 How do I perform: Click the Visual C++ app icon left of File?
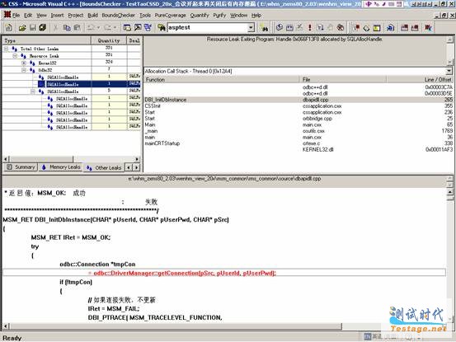click(x=7, y=15)
